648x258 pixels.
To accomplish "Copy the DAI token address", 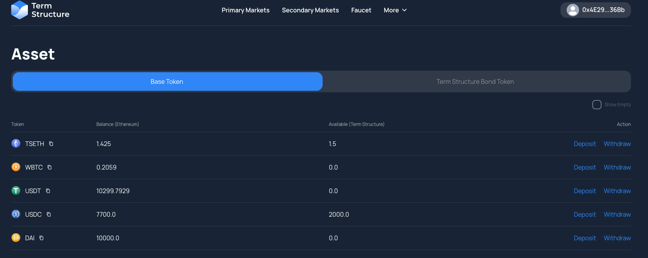I will coord(41,238).
